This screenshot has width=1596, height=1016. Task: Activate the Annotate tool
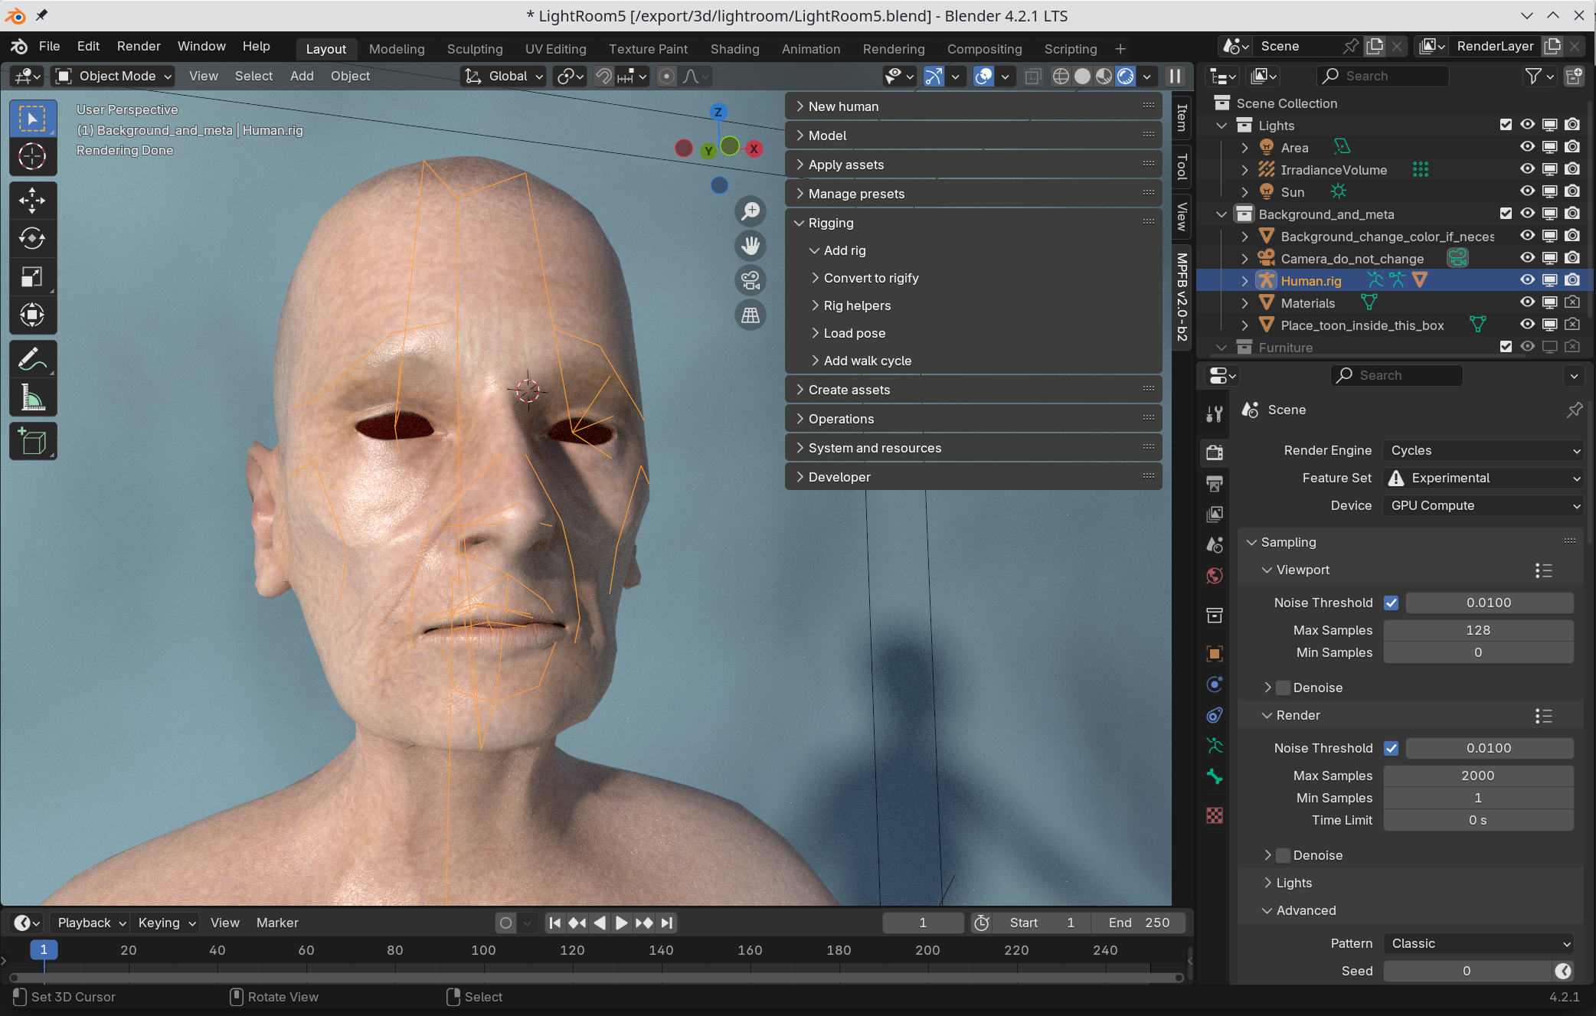click(32, 359)
